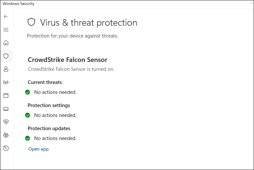Click the CrowdStrike Falcon Sensor title

67,60
